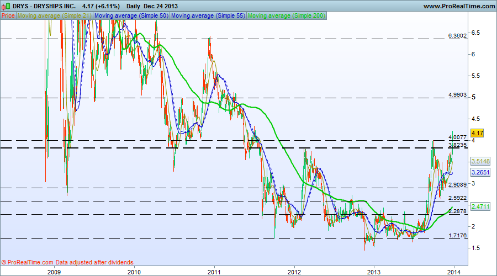This screenshot has height=276, width=497.
Task: Click the 1.7176 horizontal level label
Action: (457, 236)
